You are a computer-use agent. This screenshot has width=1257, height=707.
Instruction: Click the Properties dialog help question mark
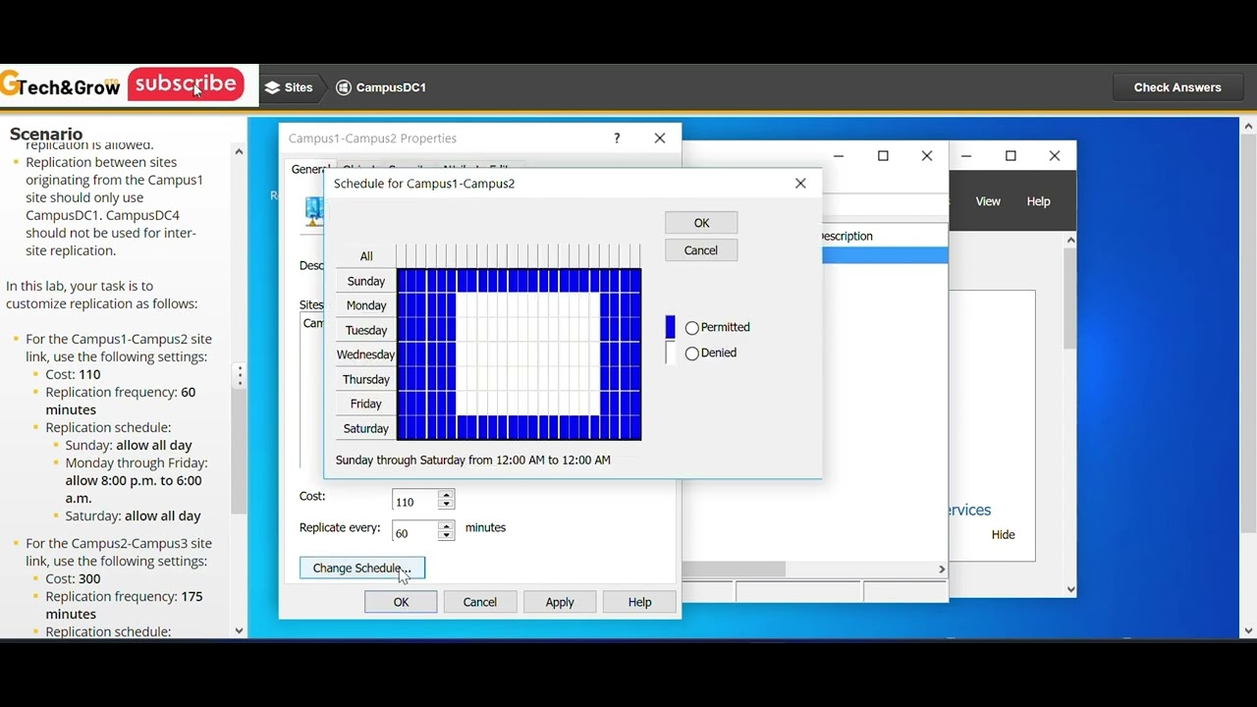[x=617, y=138]
